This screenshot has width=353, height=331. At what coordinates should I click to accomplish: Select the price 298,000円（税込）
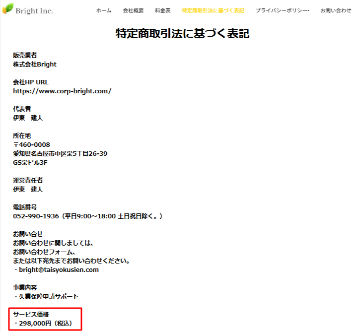(x=46, y=324)
